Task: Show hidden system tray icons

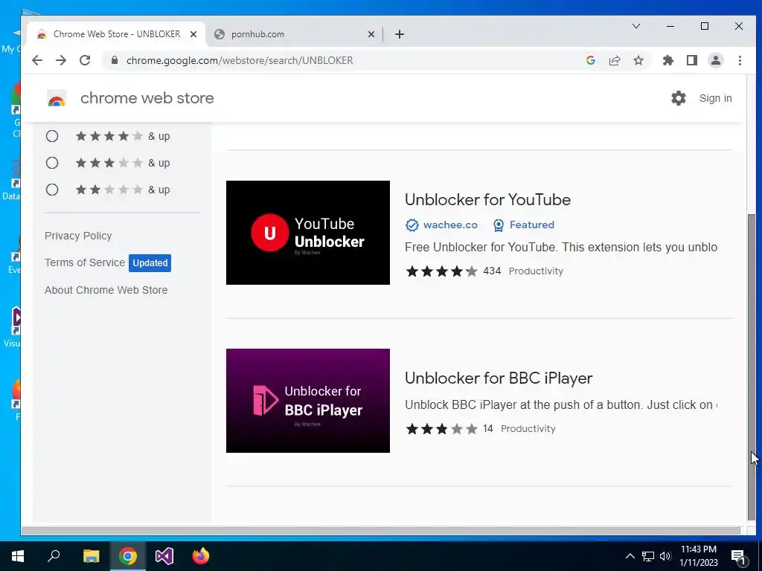Action: 630,556
